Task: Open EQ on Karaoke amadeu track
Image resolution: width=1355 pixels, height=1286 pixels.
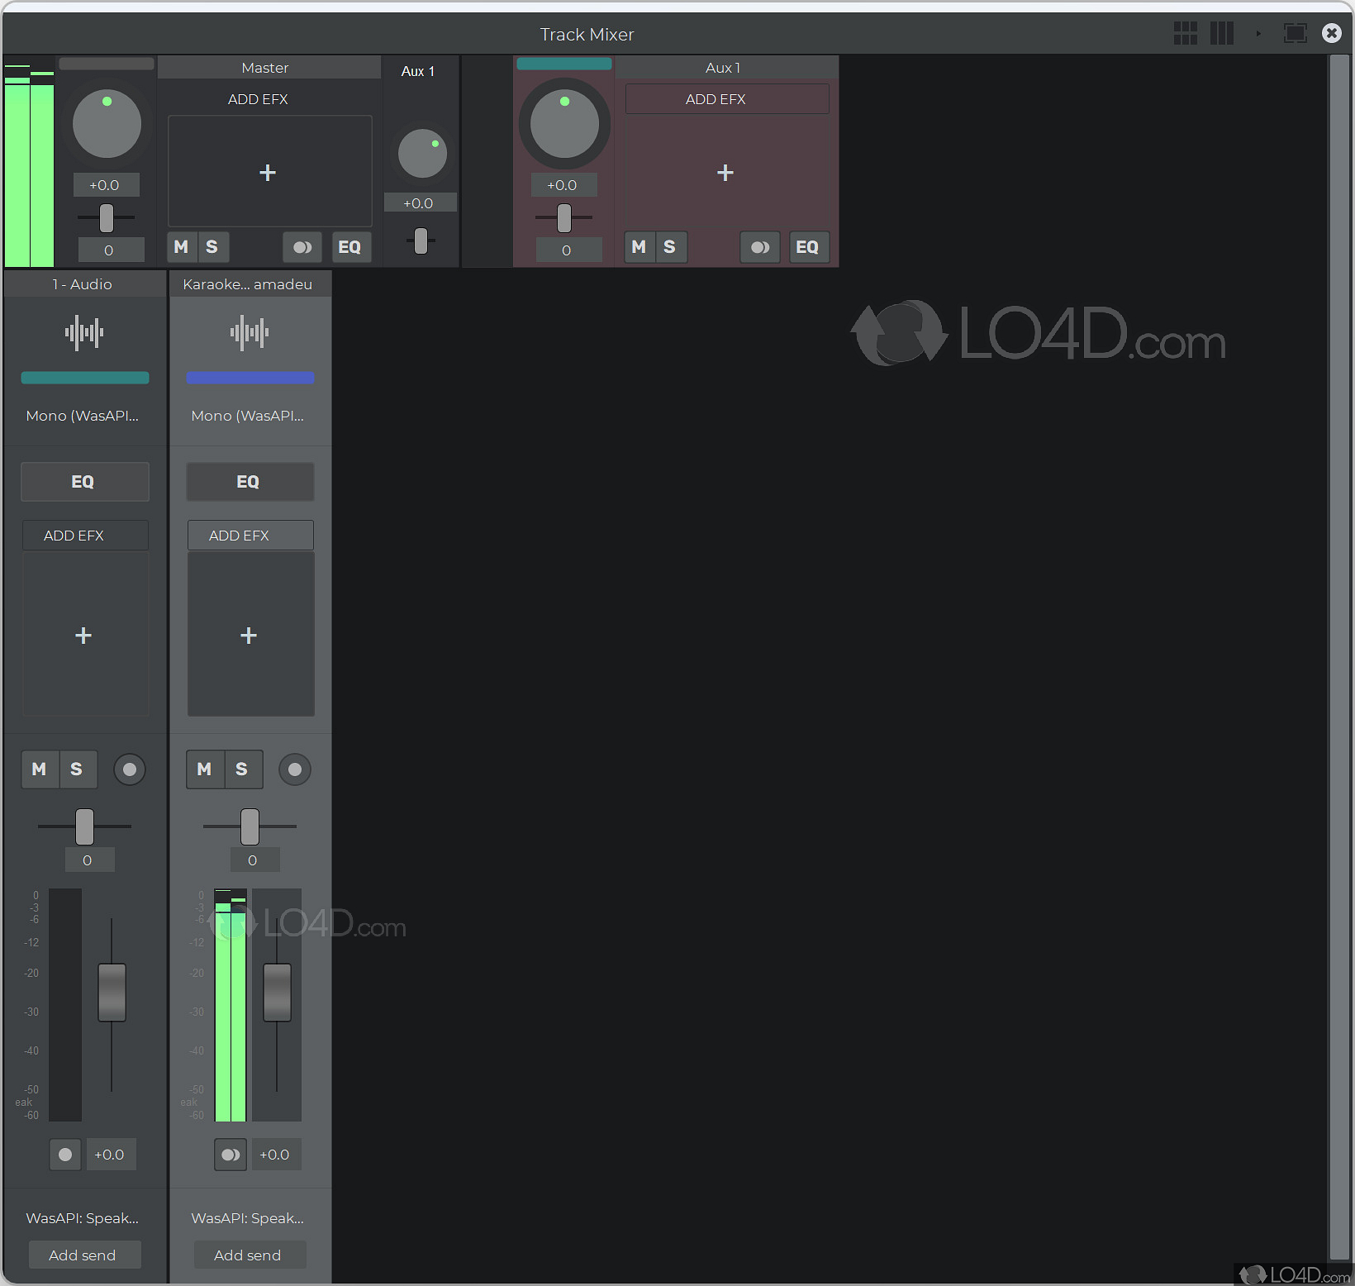Action: (250, 482)
